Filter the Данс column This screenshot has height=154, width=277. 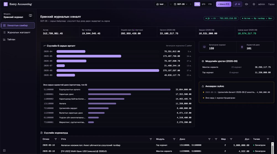point(209,139)
